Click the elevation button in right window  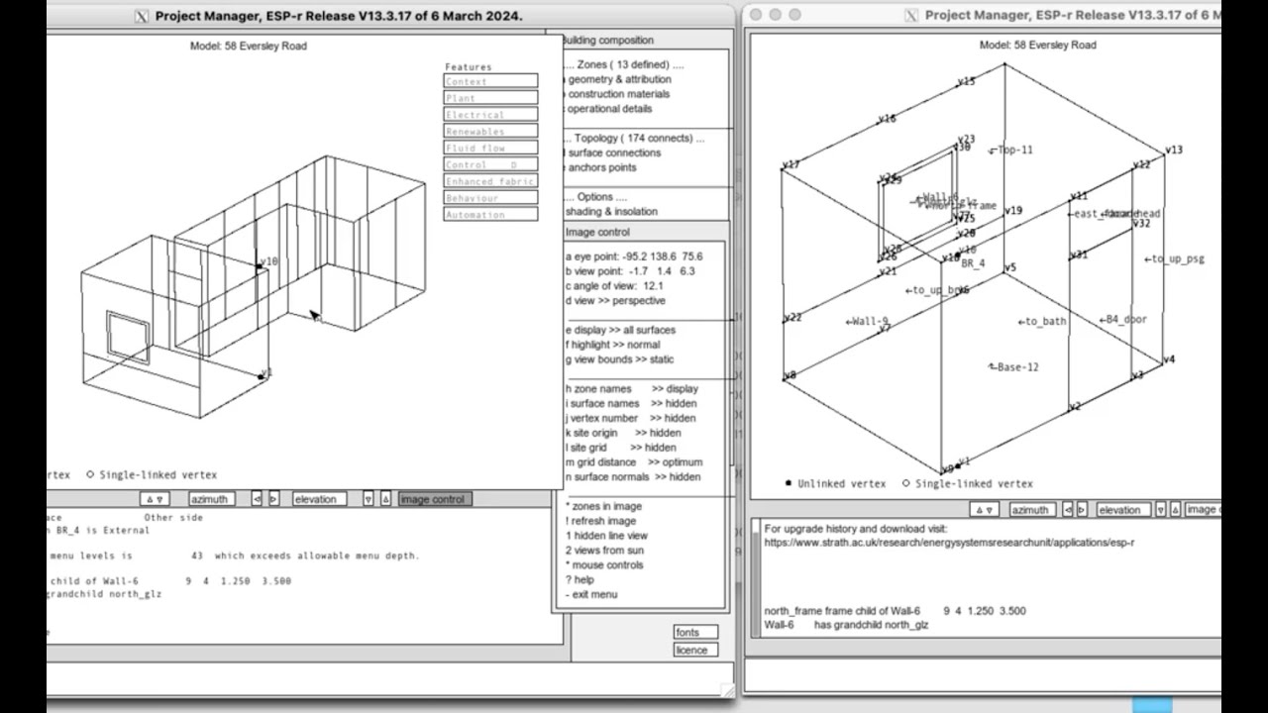click(1121, 509)
